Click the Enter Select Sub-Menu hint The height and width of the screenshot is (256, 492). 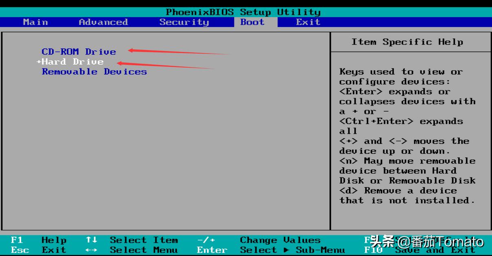pyautogui.click(x=271, y=250)
